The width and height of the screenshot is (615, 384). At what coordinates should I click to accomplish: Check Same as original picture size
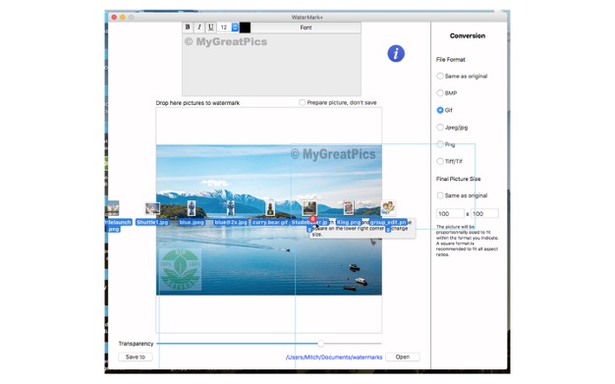tap(440, 195)
